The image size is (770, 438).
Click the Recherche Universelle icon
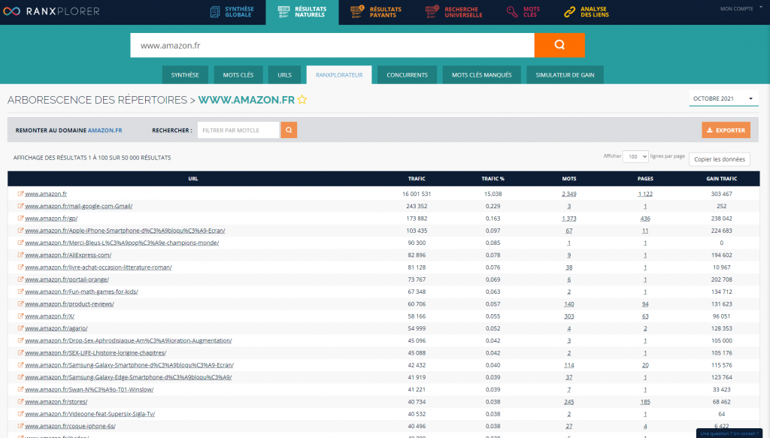[x=432, y=12]
